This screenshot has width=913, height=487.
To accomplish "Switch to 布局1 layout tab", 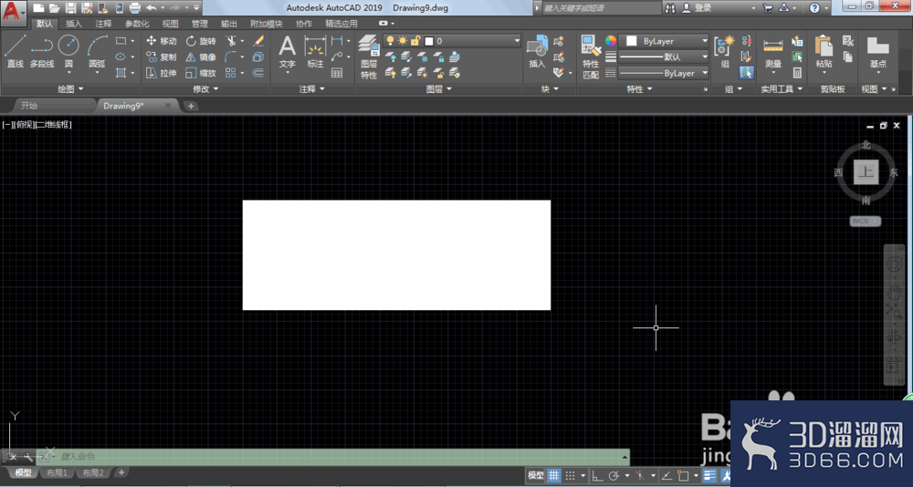I will pos(57,472).
